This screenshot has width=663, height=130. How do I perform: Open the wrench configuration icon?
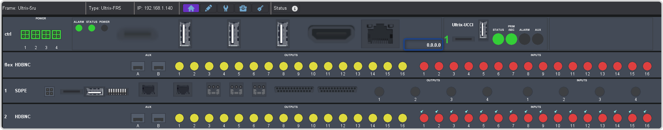coord(226,8)
